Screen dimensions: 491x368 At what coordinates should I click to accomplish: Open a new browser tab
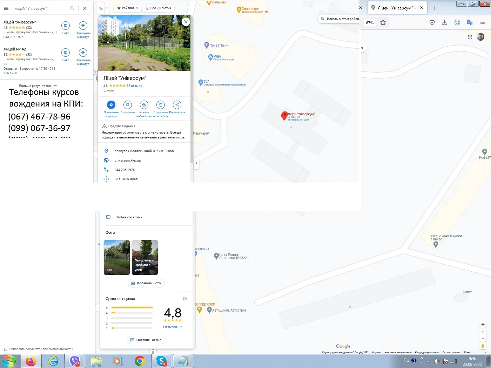435,8
